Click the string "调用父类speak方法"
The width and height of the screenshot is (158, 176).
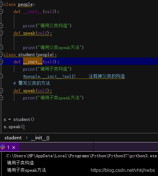tap(60, 48)
